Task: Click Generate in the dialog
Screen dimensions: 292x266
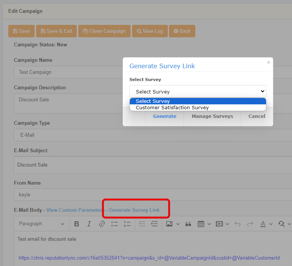Action: coord(164,116)
